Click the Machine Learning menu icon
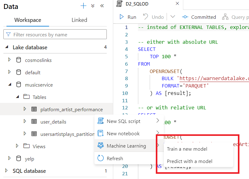249x179 pixels. (101, 146)
